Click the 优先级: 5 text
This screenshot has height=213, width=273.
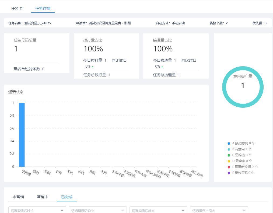[260, 23]
